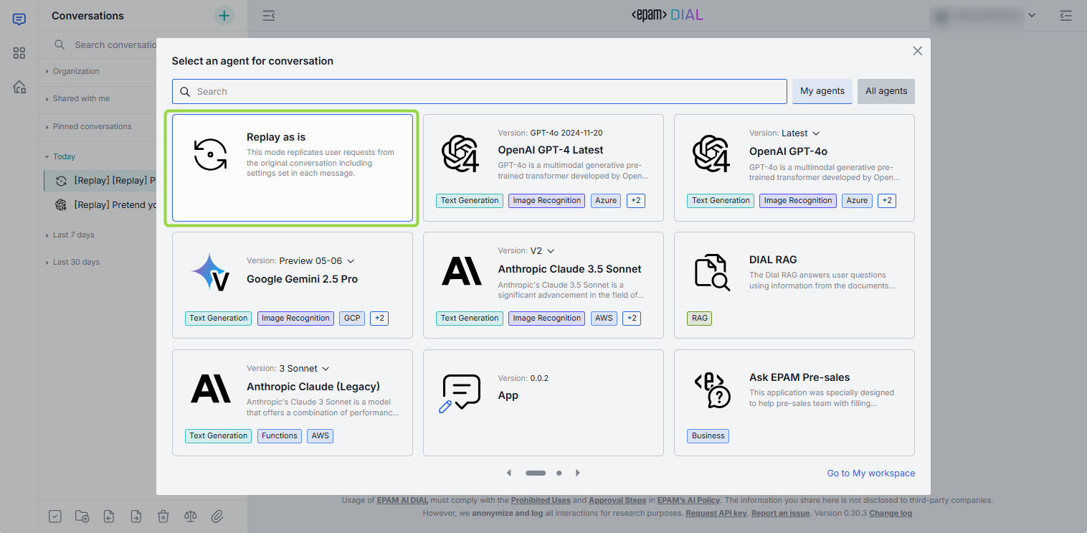Click the import conversations icon
Screen dimensions: 1087x533
pos(109,516)
